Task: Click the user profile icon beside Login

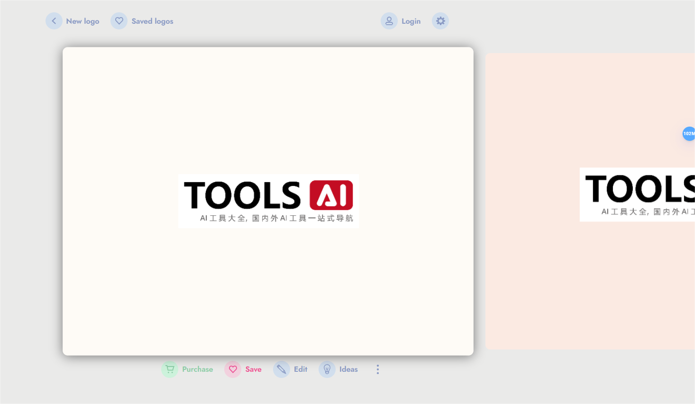Action: click(389, 21)
